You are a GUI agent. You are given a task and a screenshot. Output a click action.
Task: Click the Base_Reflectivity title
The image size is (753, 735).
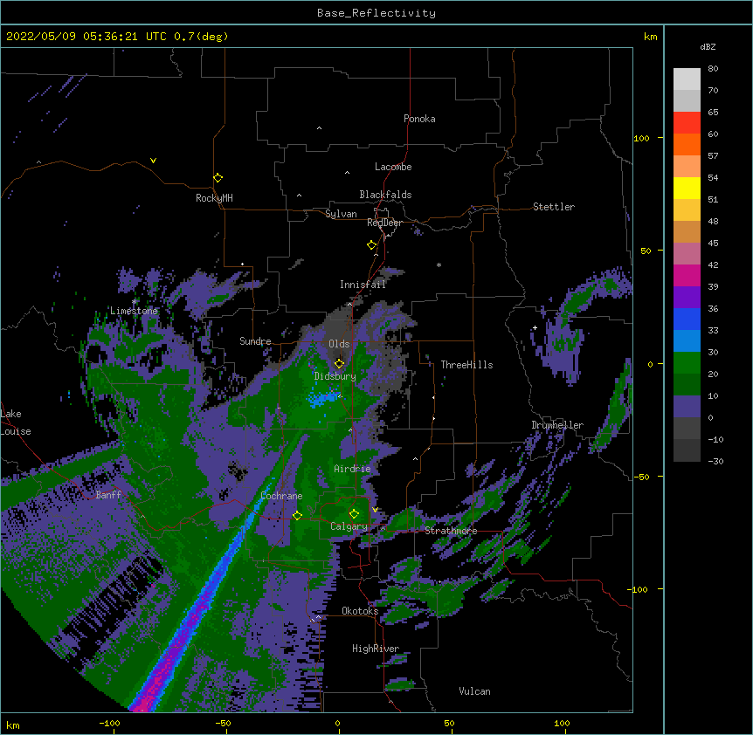[376, 13]
